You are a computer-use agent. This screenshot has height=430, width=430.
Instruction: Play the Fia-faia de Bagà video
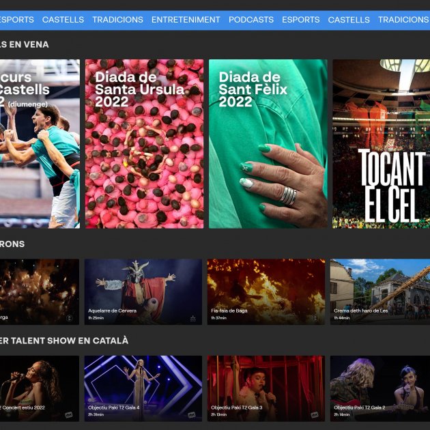[266, 292]
